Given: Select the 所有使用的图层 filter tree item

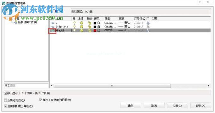Looking at the screenshot, I should (27, 22).
